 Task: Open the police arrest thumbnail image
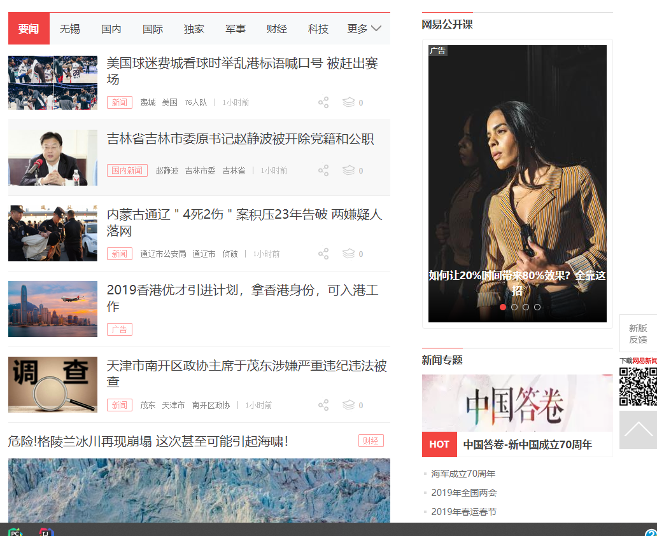tap(53, 233)
